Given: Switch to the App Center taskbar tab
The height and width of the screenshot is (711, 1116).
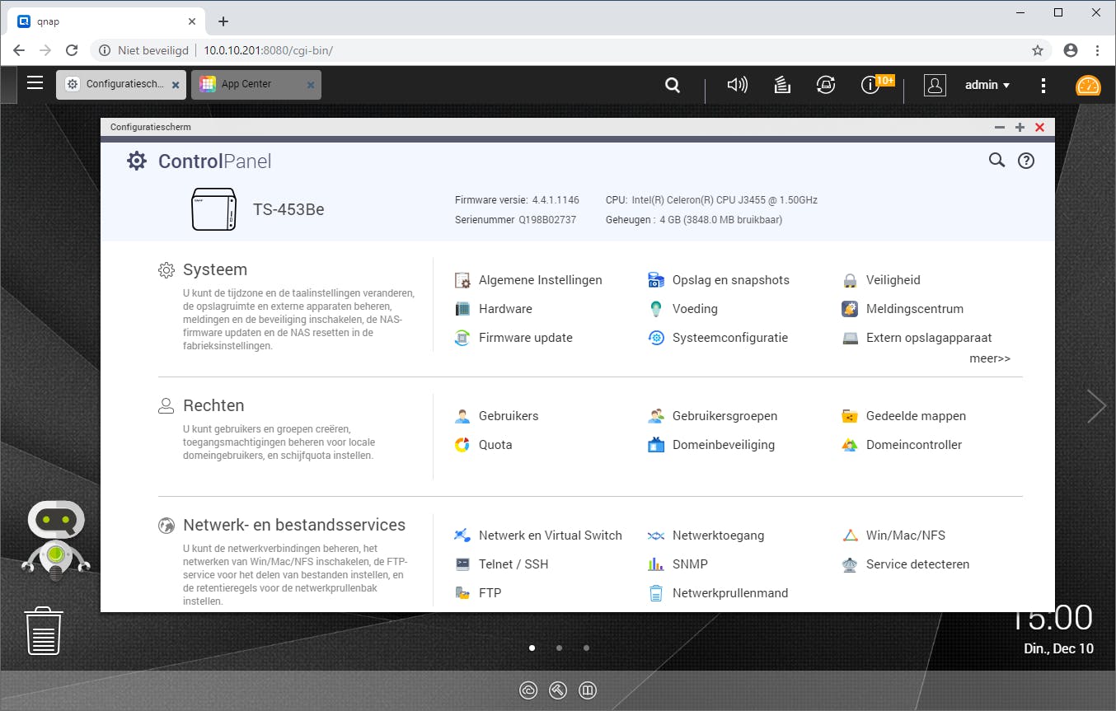Looking at the screenshot, I should click(256, 84).
